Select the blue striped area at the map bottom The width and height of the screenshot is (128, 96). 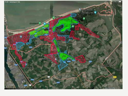[x=63, y=65]
